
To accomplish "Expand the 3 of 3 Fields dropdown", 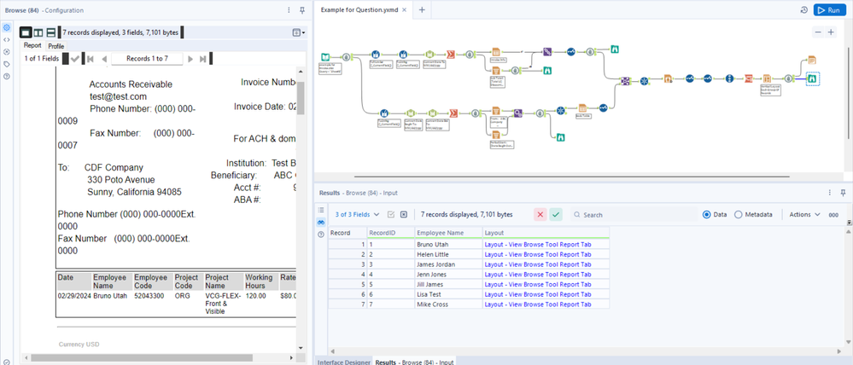I will (x=357, y=215).
